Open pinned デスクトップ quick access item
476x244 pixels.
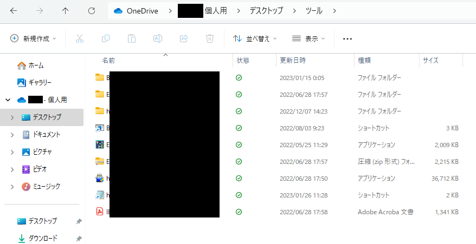click(42, 221)
